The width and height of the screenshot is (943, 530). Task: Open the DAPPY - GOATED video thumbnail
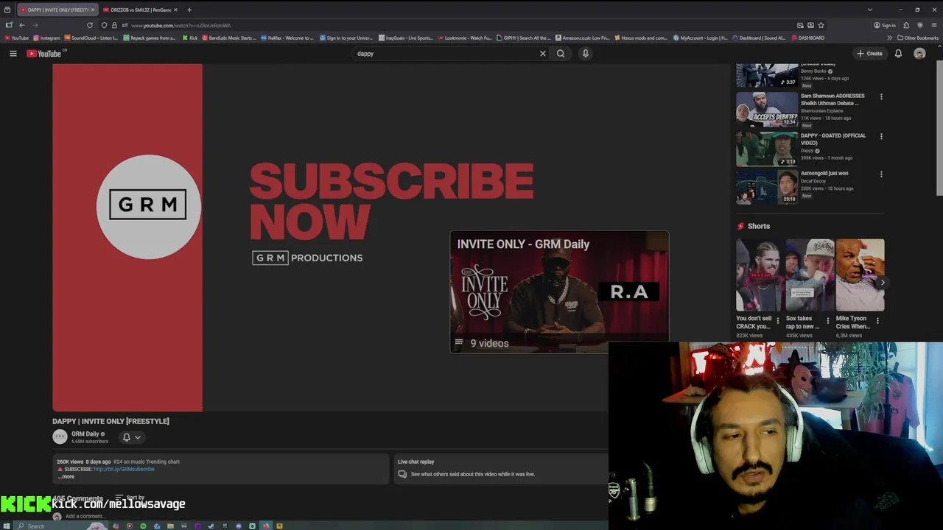[x=767, y=149]
